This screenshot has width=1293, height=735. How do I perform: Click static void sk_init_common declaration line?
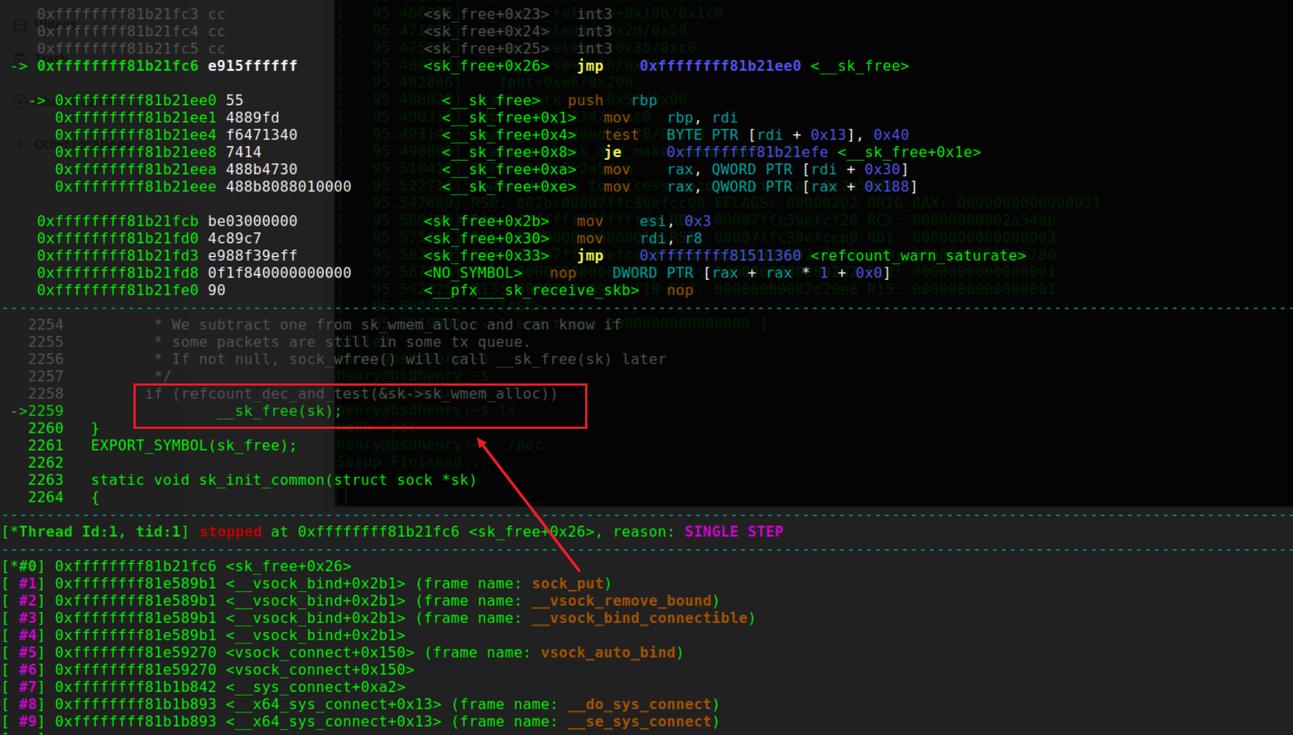283,480
